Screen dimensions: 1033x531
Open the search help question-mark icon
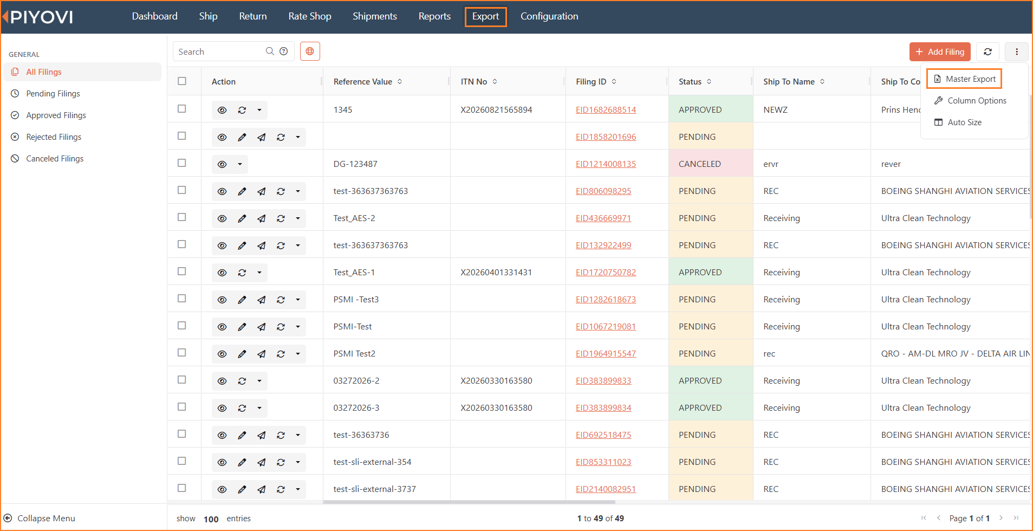[x=284, y=51]
